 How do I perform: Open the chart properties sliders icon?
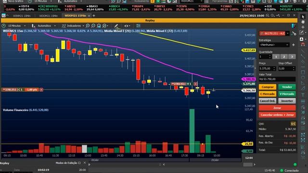pos(138,25)
